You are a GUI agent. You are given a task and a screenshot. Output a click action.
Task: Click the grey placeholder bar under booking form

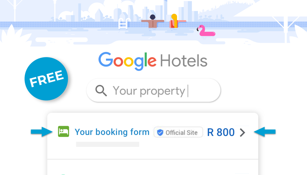pyautogui.click(x=107, y=144)
